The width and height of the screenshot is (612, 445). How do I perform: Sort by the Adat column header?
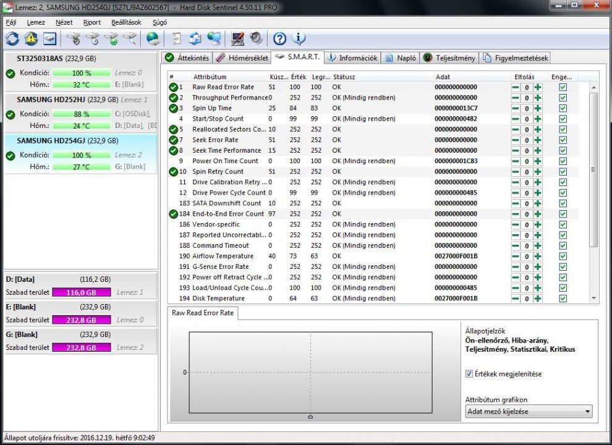443,77
